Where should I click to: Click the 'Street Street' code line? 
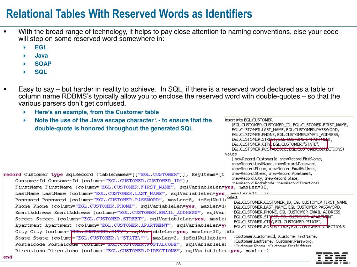pos(120,219)
